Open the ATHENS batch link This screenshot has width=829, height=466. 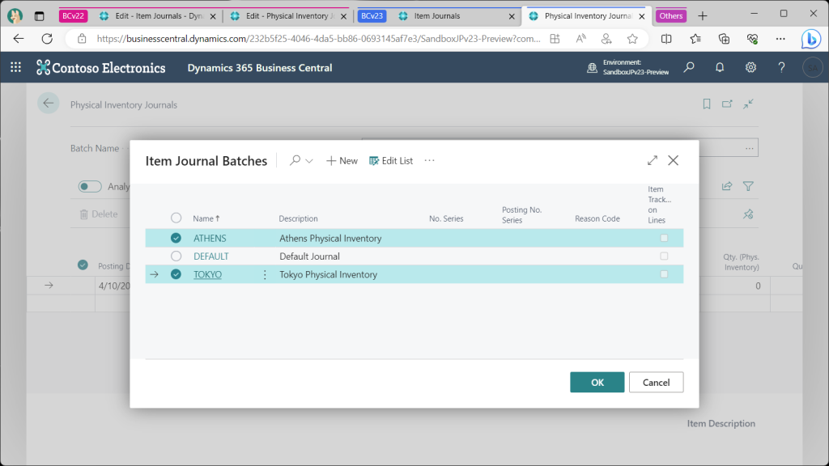[210, 239]
